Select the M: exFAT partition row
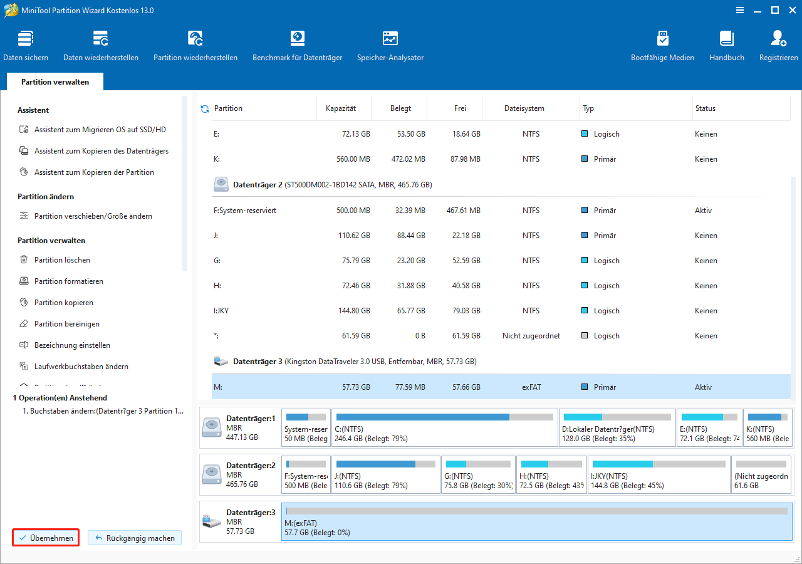 click(x=494, y=387)
